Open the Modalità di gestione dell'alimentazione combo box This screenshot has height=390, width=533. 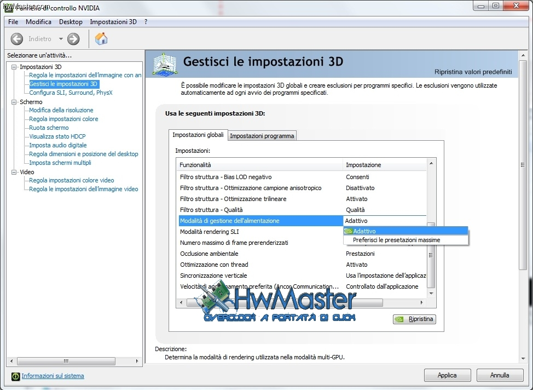385,221
